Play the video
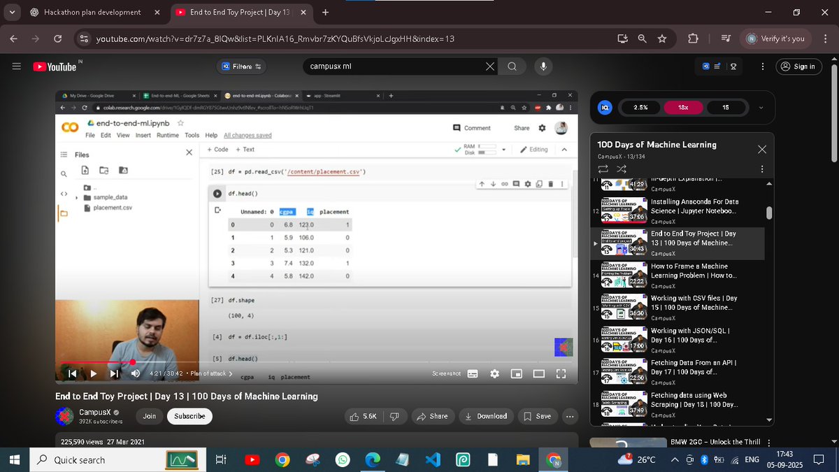Viewport: 839px width, 472px height. pyautogui.click(x=93, y=373)
